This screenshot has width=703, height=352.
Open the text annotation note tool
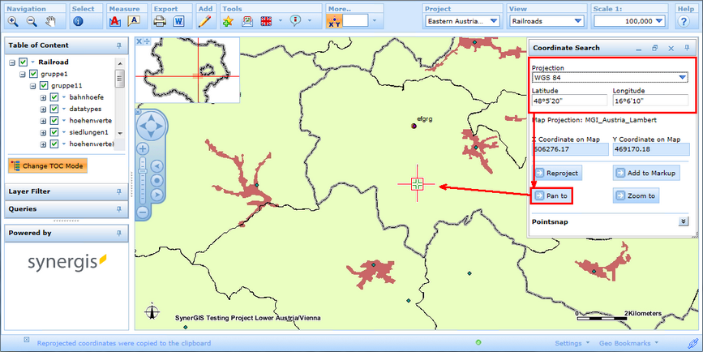[134, 21]
